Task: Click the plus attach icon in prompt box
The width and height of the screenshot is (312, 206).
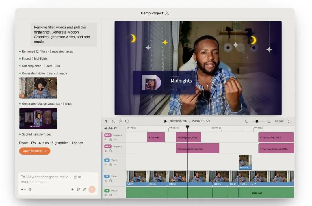Action: [x=73, y=190]
